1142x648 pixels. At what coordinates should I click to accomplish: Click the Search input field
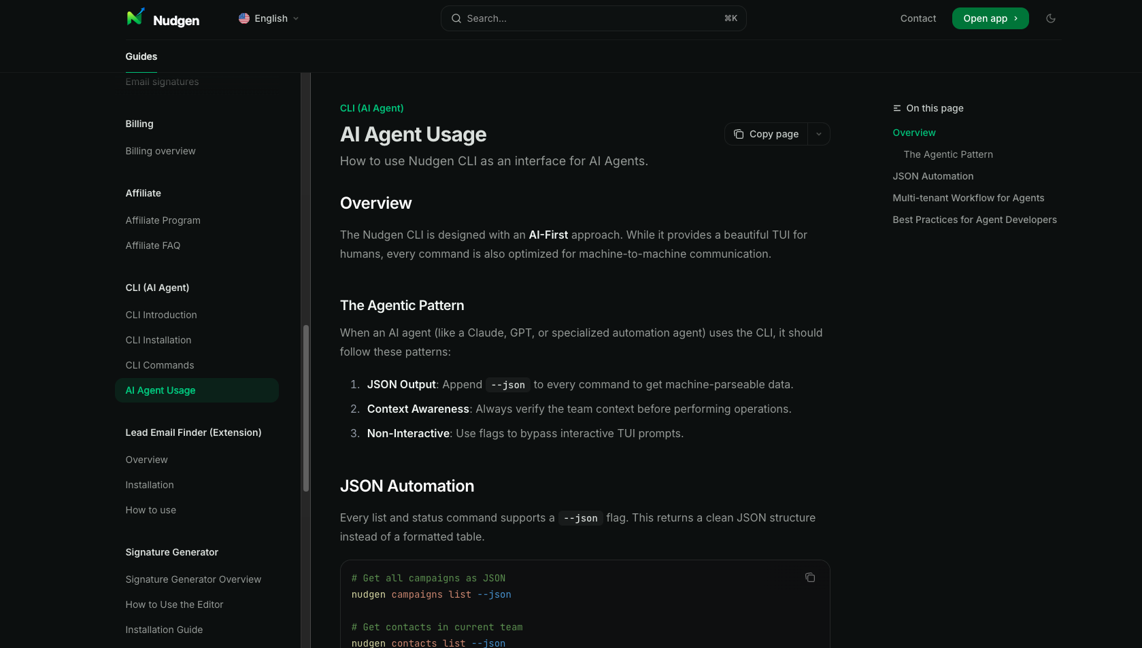pyautogui.click(x=592, y=18)
